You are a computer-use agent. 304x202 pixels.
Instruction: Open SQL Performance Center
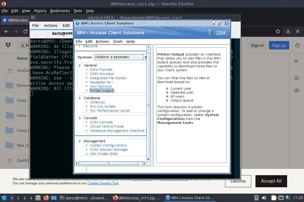110,111
